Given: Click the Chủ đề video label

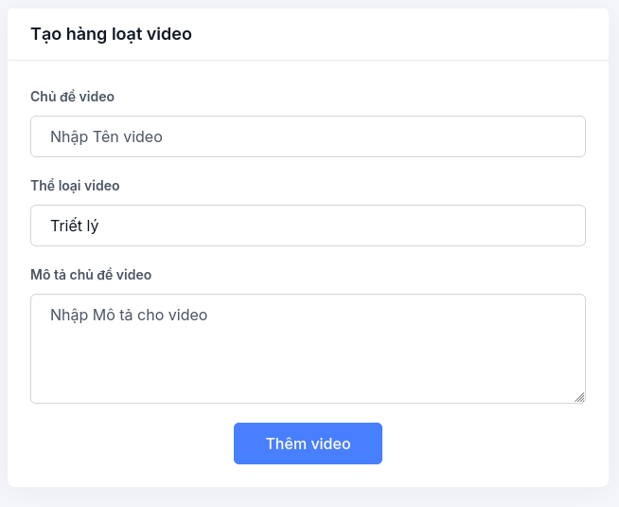Looking at the screenshot, I should tap(73, 97).
